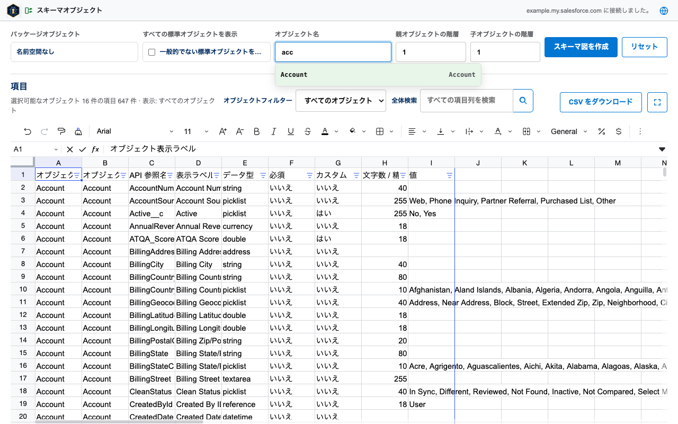Image resolution: width=678 pixels, height=424 pixels.
Task: Toggle filter on the カスタム column header
Action: click(356, 175)
